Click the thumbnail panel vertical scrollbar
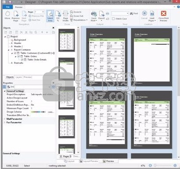180x169 pixels. pos(78,90)
